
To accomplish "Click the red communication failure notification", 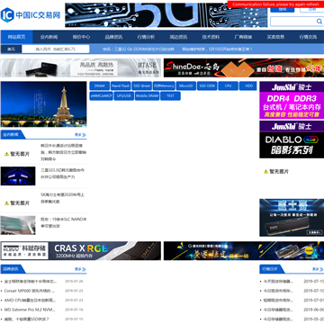I will 275,4.
